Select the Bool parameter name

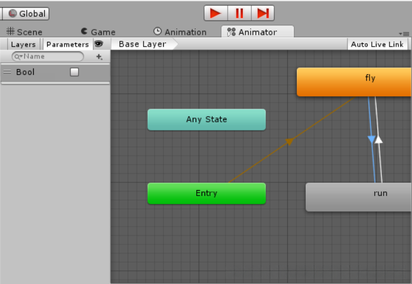[25, 72]
